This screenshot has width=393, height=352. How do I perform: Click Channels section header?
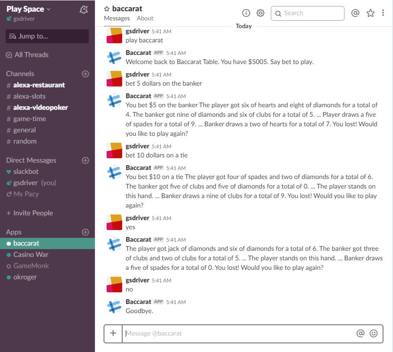20,74
